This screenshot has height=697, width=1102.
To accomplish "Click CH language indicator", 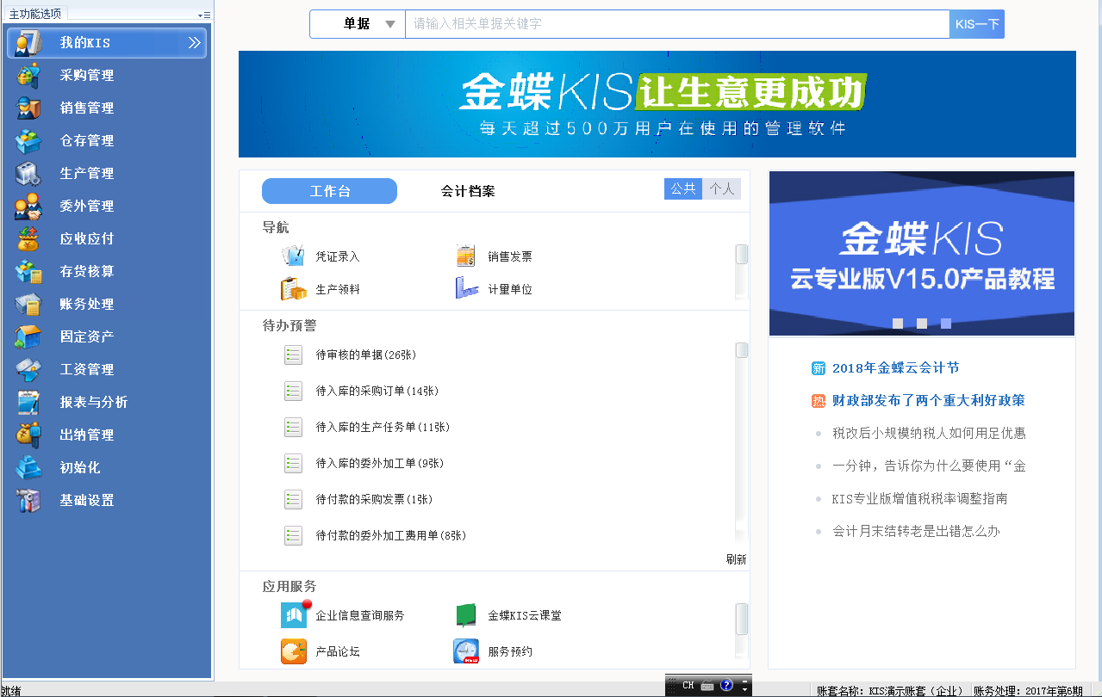I will pyautogui.click(x=688, y=685).
